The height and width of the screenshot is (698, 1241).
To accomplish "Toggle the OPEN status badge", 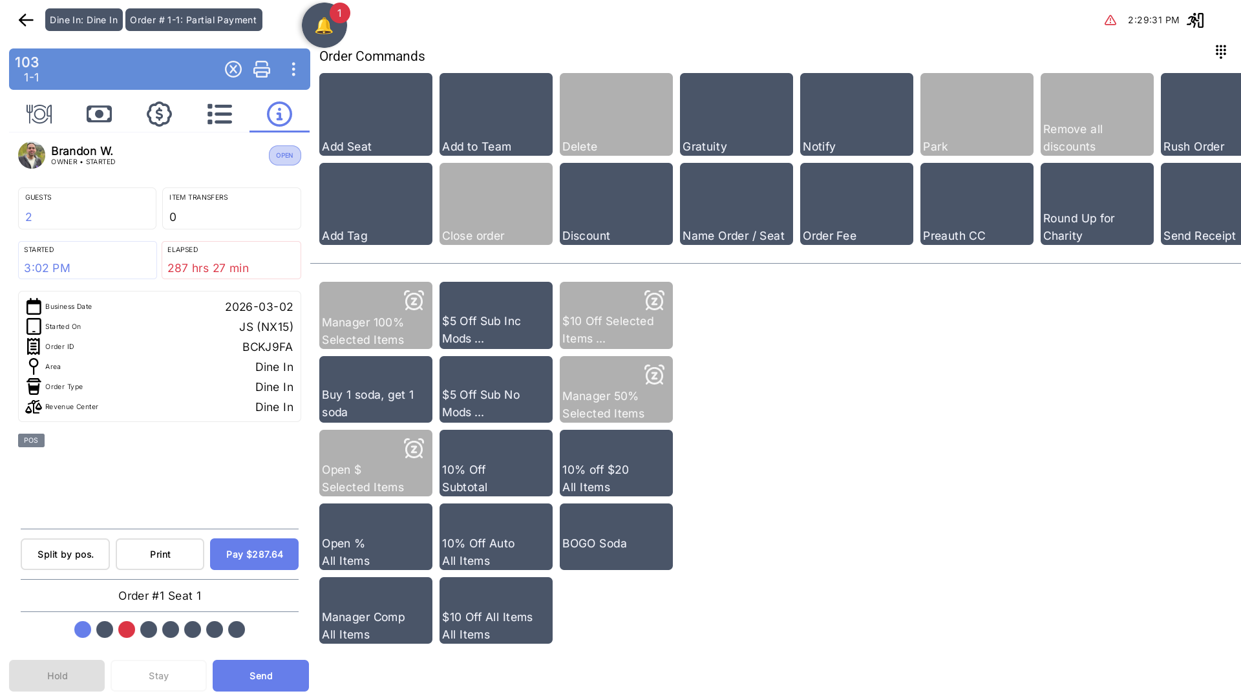I will (284, 156).
